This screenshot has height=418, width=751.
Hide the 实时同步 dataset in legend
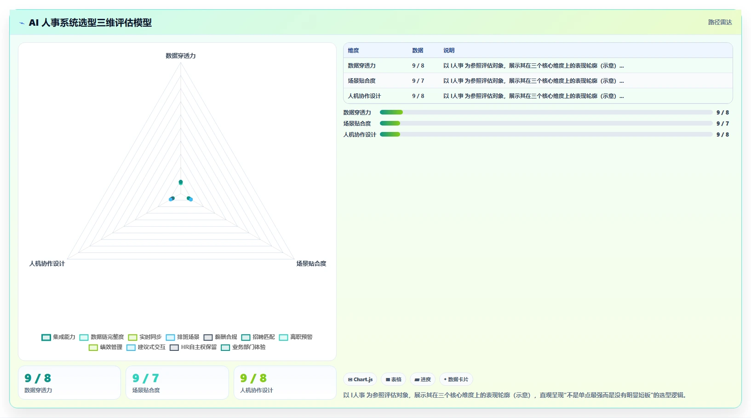pos(145,337)
